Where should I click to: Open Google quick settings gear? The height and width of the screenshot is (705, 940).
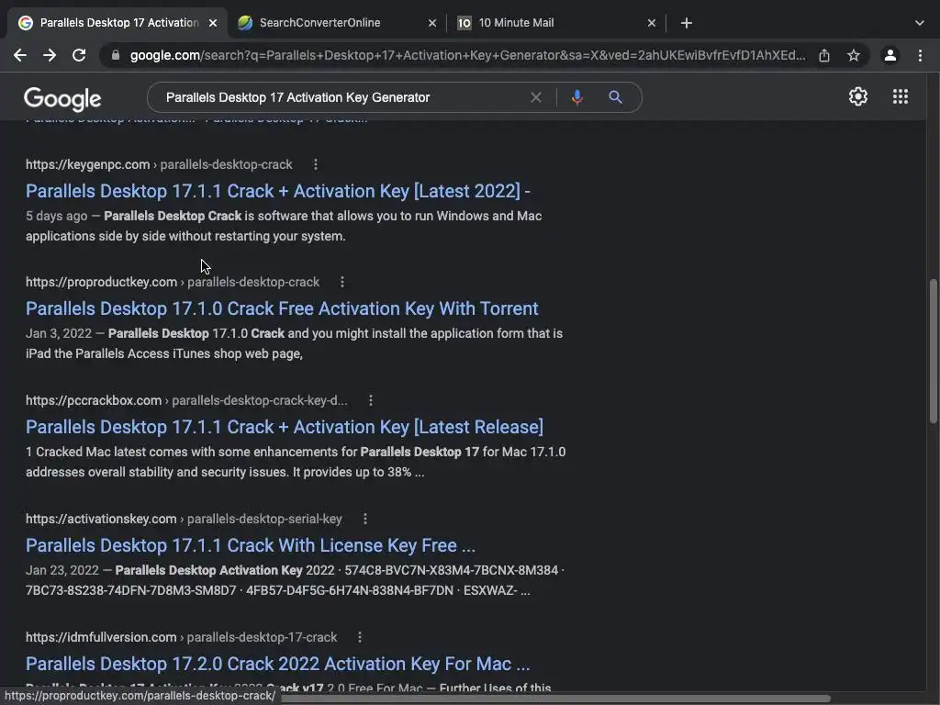coord(858,96)
